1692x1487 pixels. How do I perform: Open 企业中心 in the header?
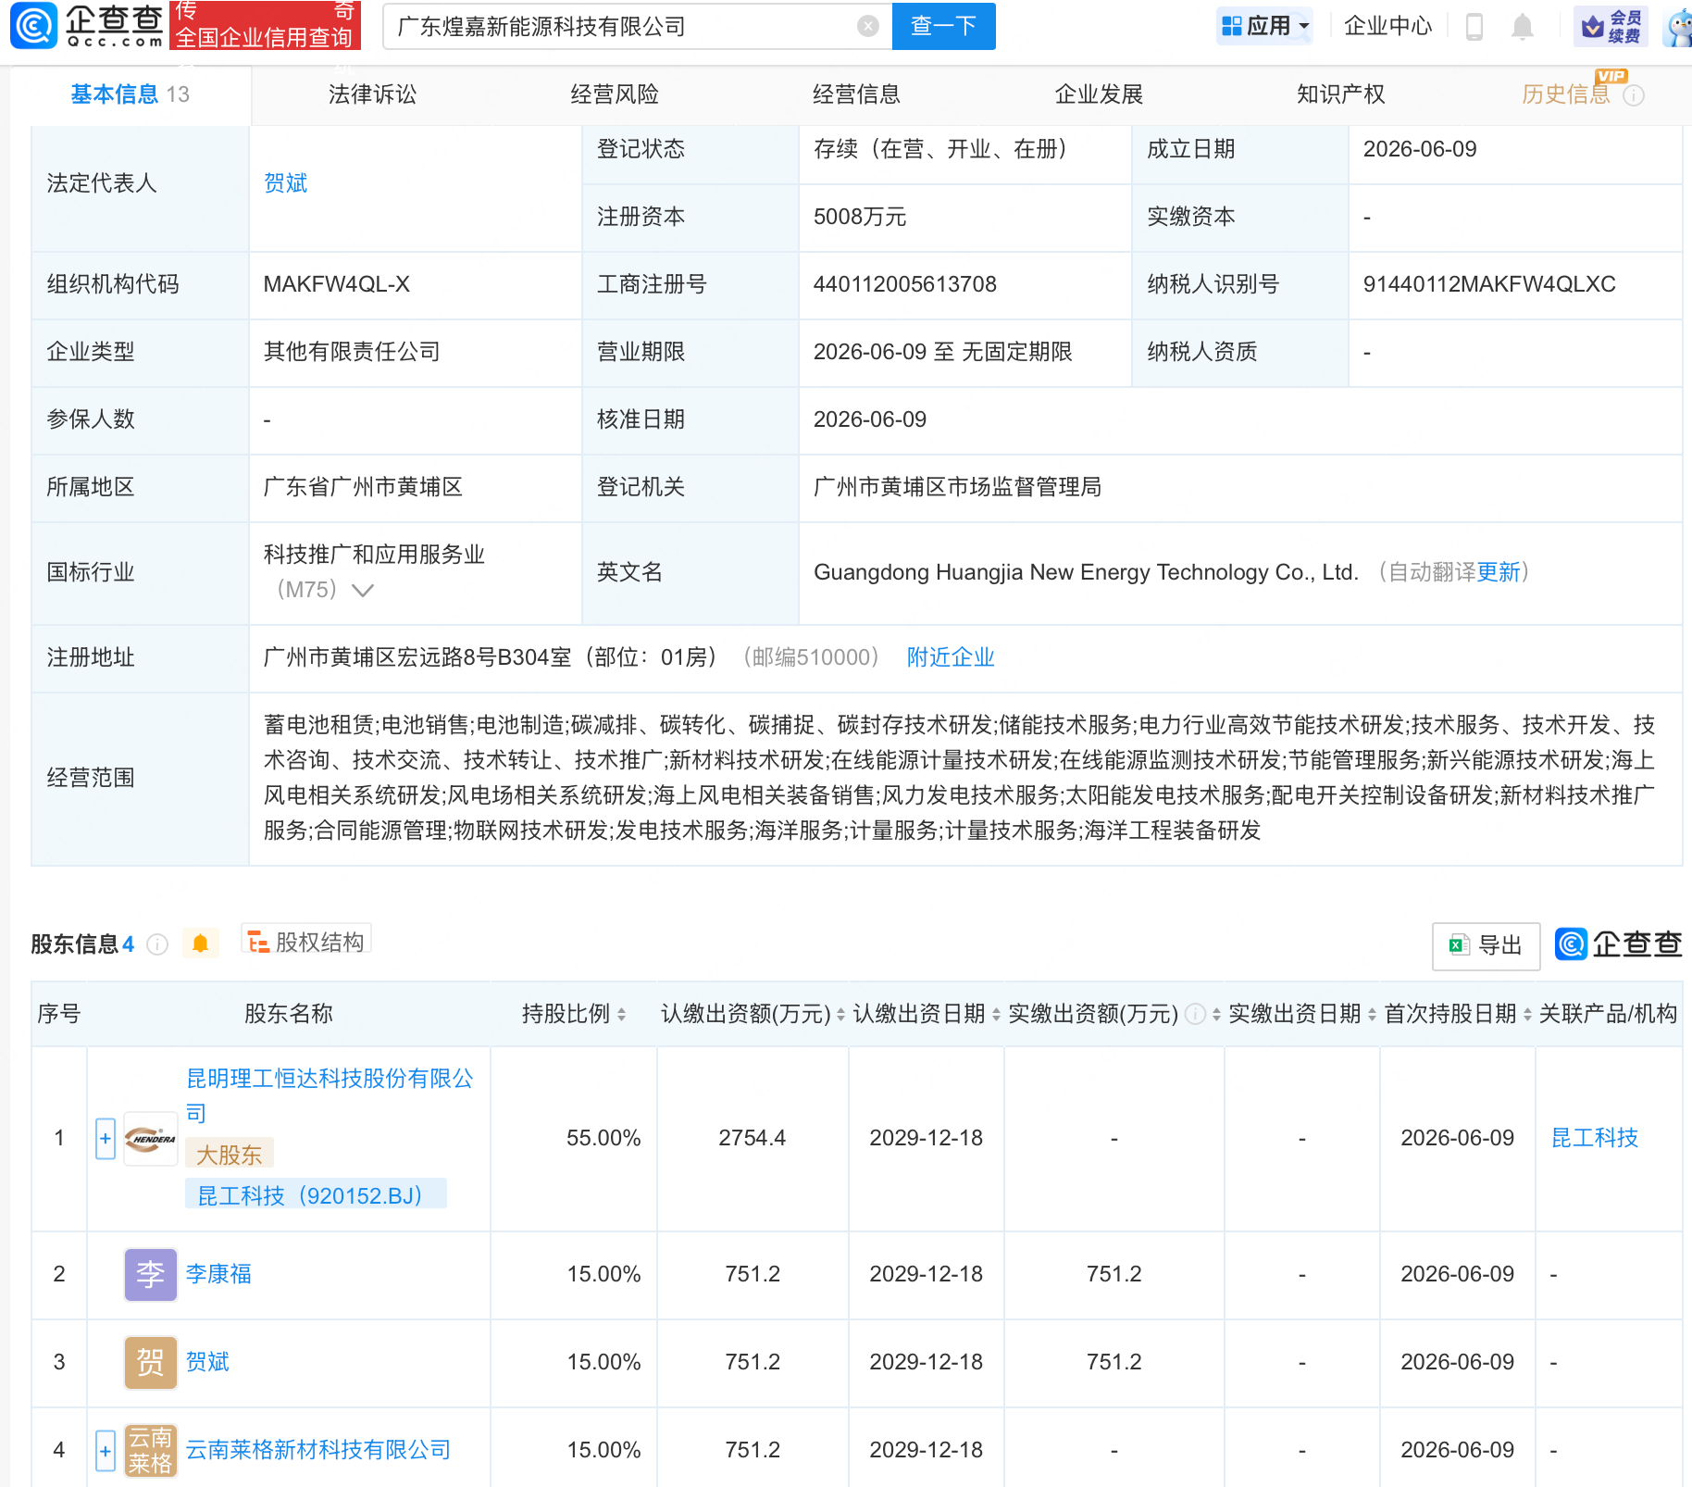point(1388,26)
